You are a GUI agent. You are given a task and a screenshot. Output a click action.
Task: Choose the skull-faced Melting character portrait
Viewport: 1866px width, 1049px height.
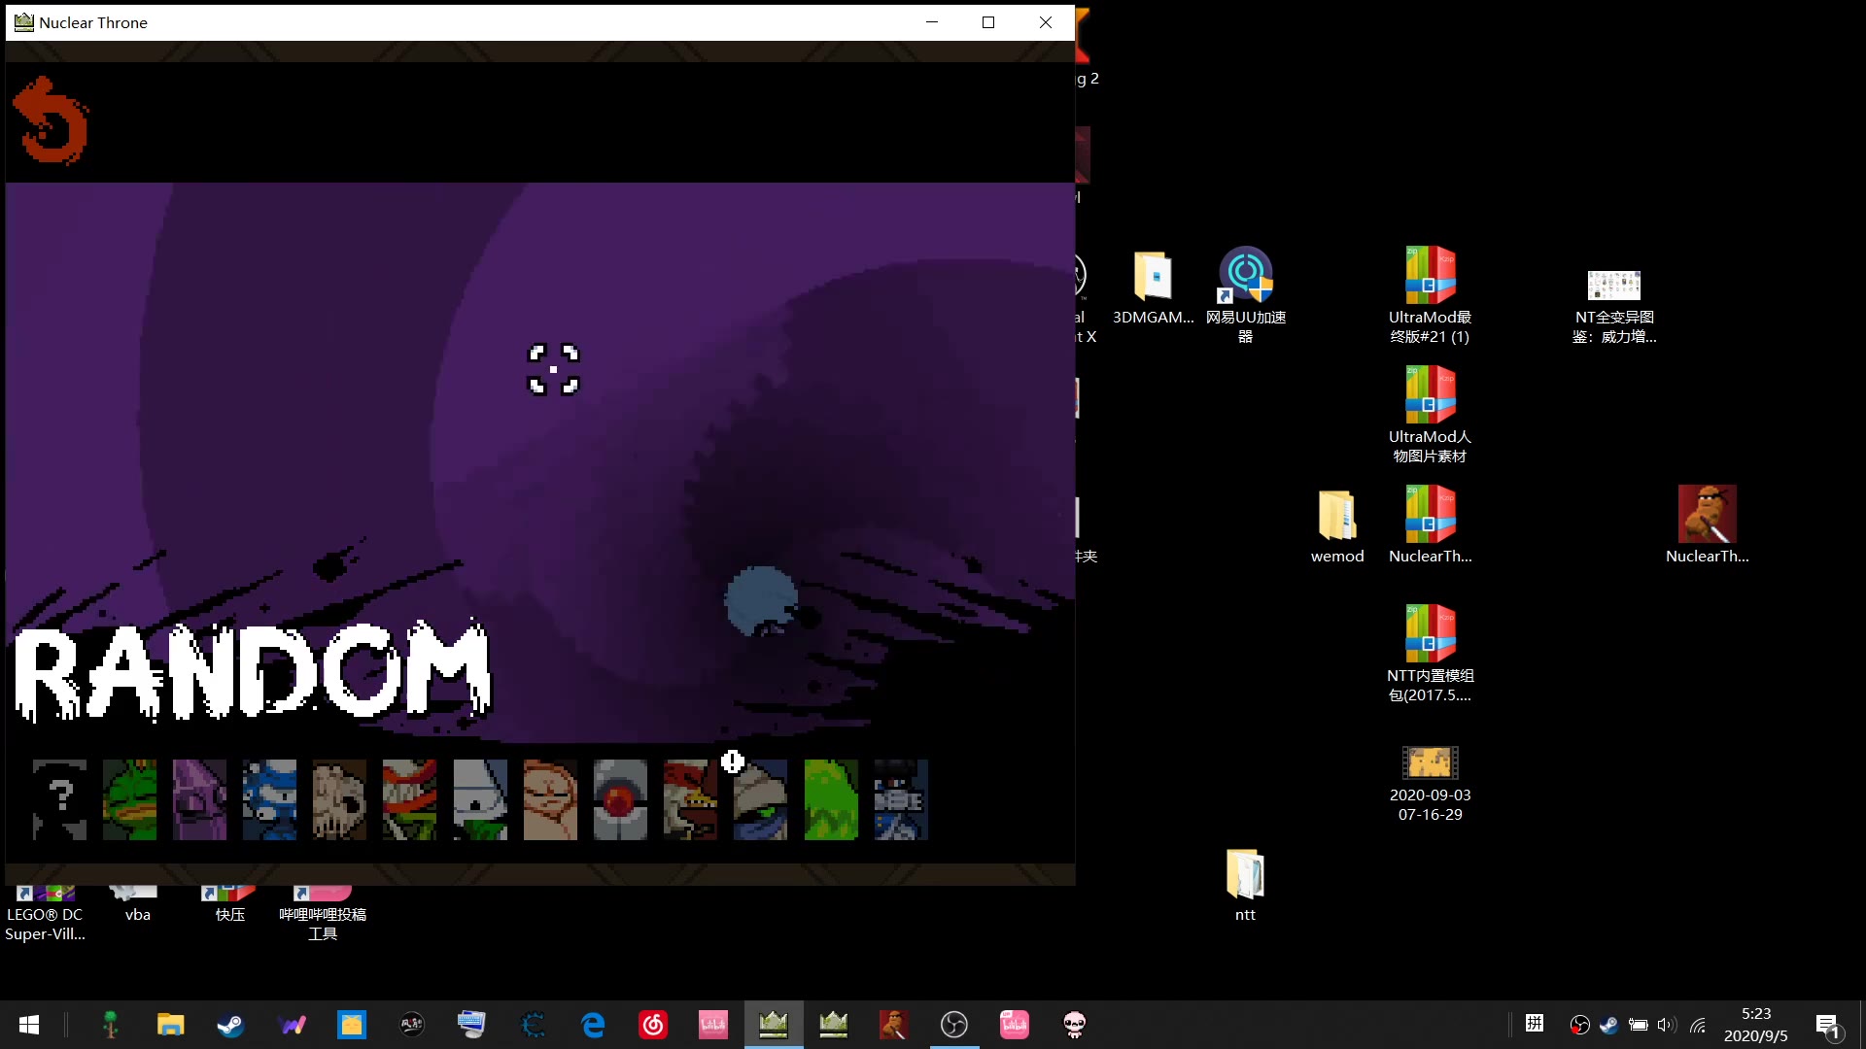340,799
